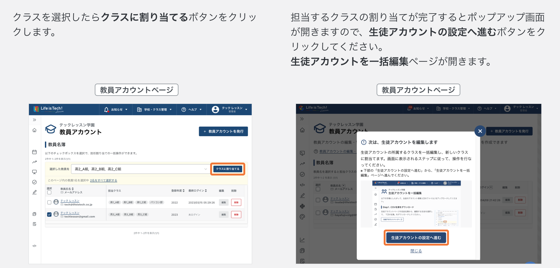
Task: Click 高3_A組 class tag
Action: click(115, 215)
